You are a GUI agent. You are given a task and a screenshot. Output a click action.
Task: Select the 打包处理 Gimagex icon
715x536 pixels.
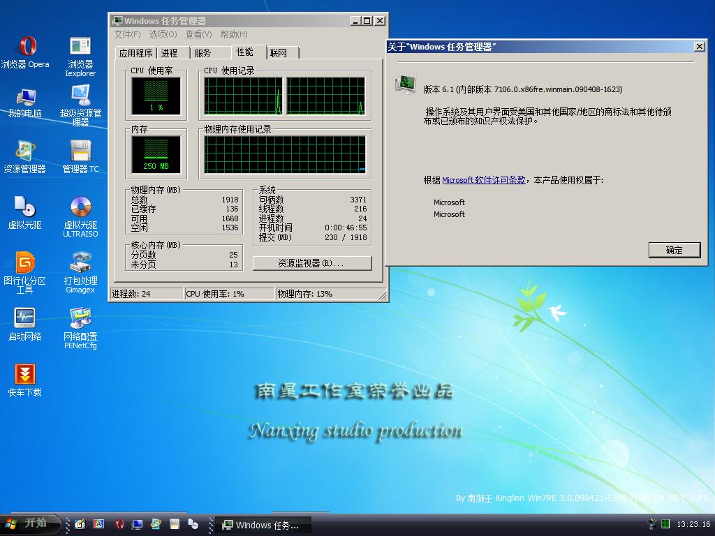(80, 273)
